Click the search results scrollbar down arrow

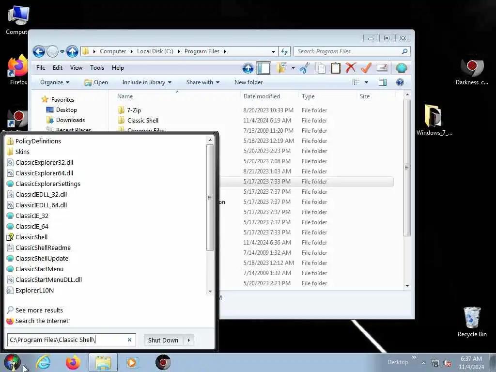click(210, 291)
